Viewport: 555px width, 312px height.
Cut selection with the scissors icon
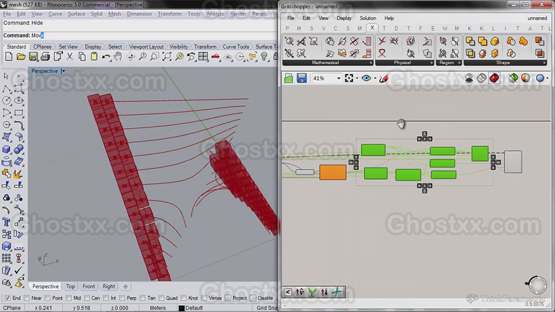coord(70,57)
